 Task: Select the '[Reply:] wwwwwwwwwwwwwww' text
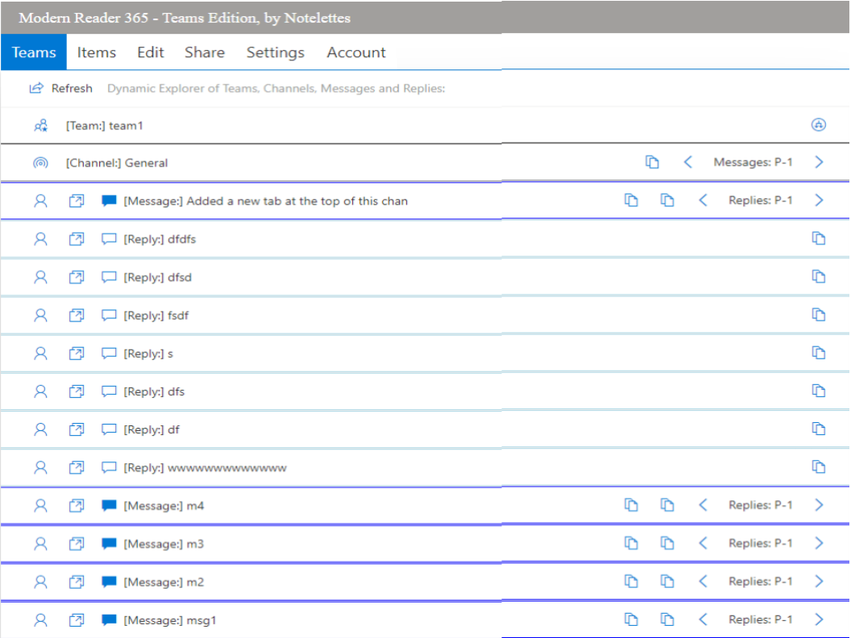click(x=205, y=468)
